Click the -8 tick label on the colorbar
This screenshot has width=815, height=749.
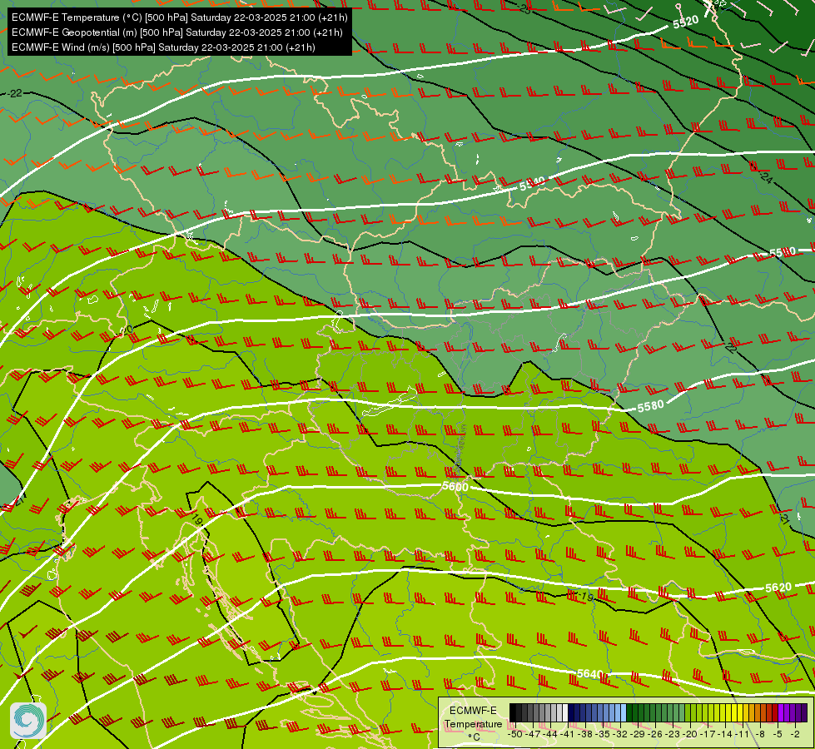(x=760, y=734)
